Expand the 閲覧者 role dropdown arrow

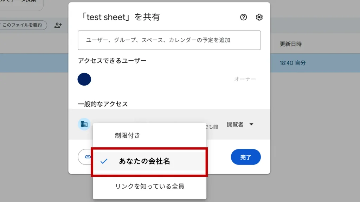click(251, 124)
